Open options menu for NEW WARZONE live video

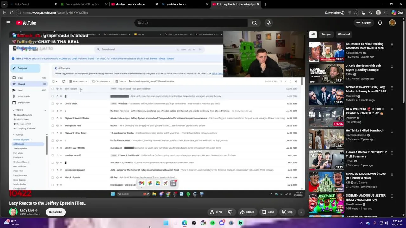click(392, 110)
